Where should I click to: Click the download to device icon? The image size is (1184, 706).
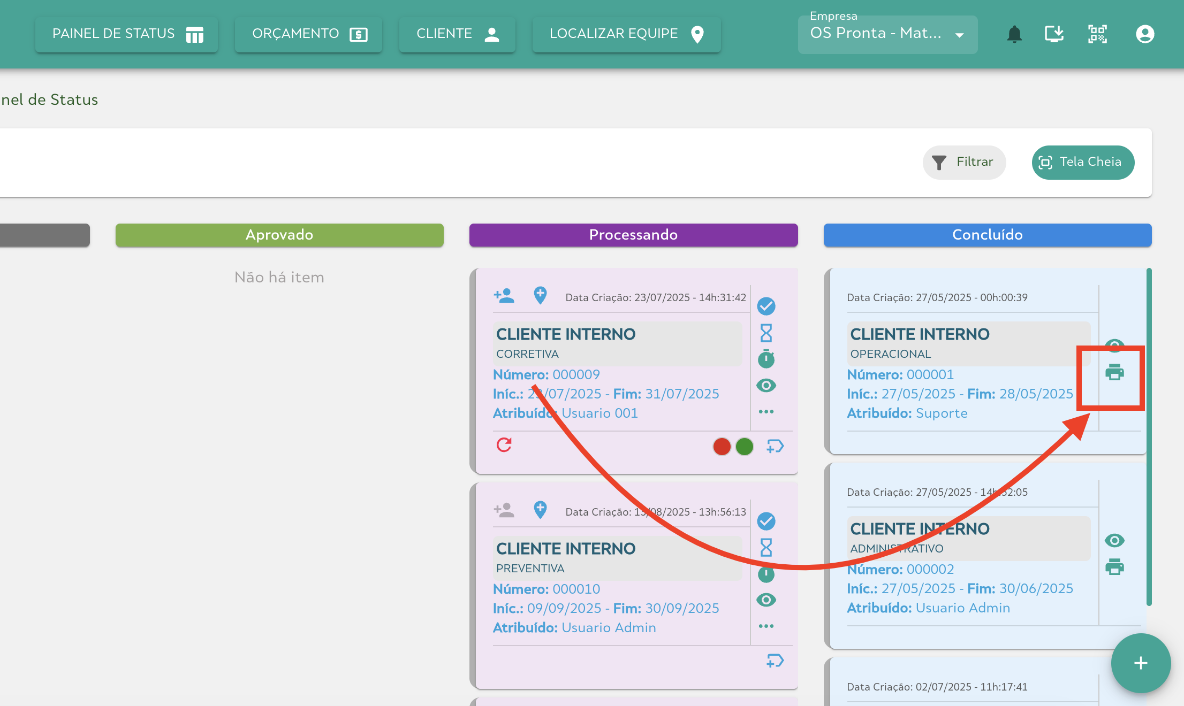1054,34
